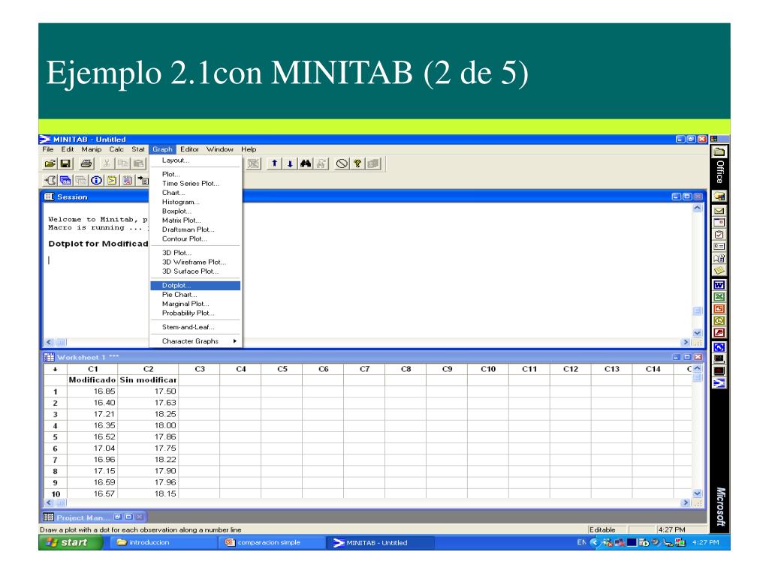
Task: Click the Session window title bar
Action: (x=372, y=196)
